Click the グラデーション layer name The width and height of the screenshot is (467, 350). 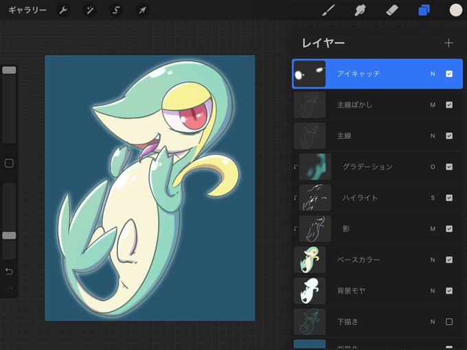click(x=367, y=167)
